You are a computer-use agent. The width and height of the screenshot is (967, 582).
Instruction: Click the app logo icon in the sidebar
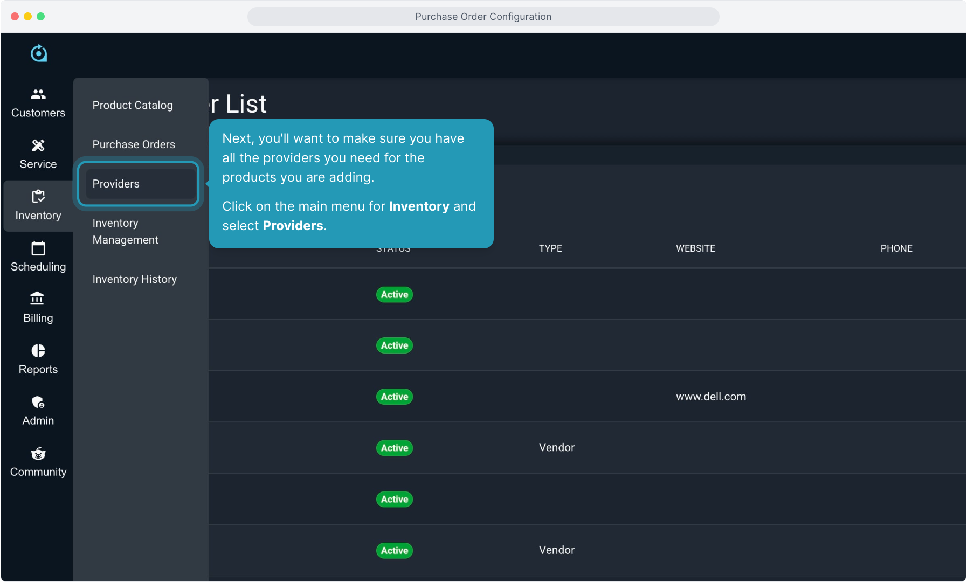pyautogui.click(x=38, y=53)
